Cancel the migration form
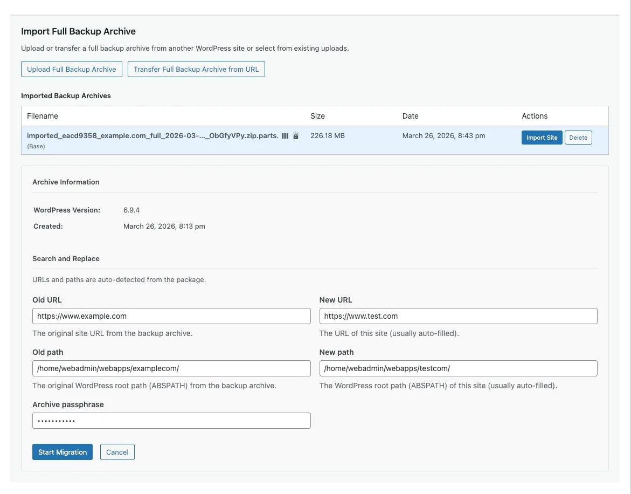 coord(117,452)
